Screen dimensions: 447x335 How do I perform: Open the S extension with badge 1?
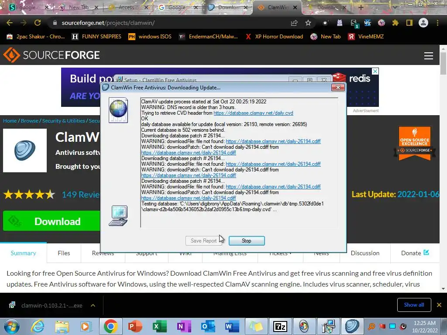[x=354, y=24]
